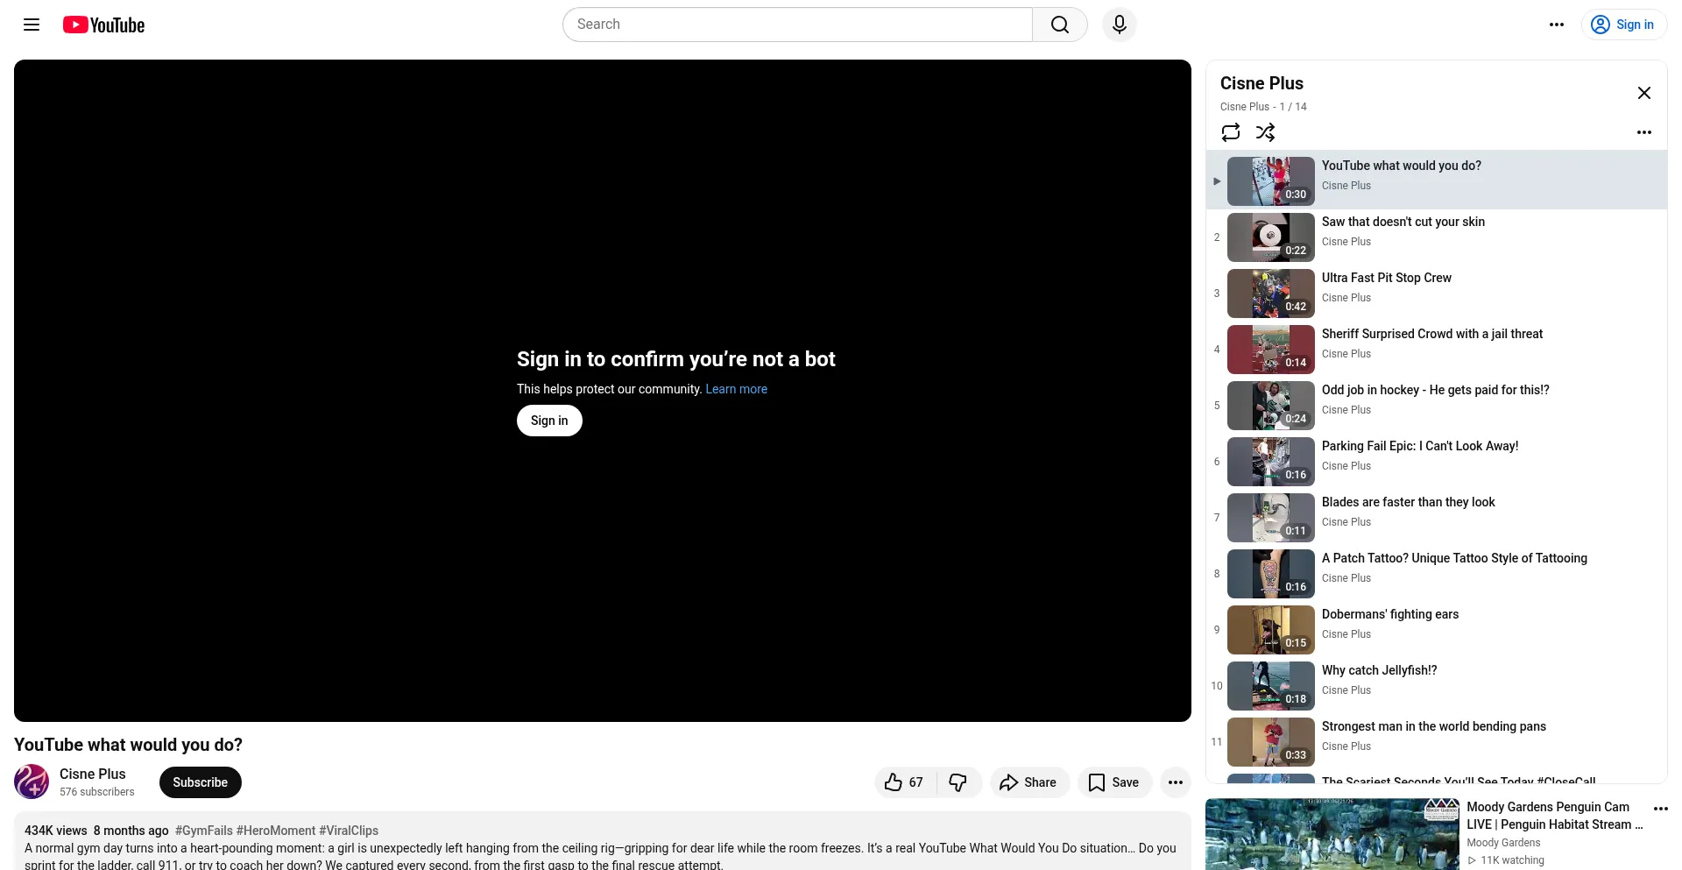Click the Sign in button in header
The height and width of the screenshot is (870, 1682).
pyautogui.click(x=1624, y=25)
